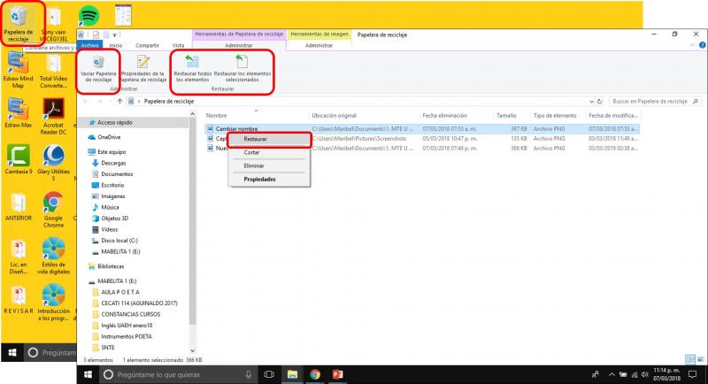
Task: Select Cortar in context menu
Action: coord(269,152)
